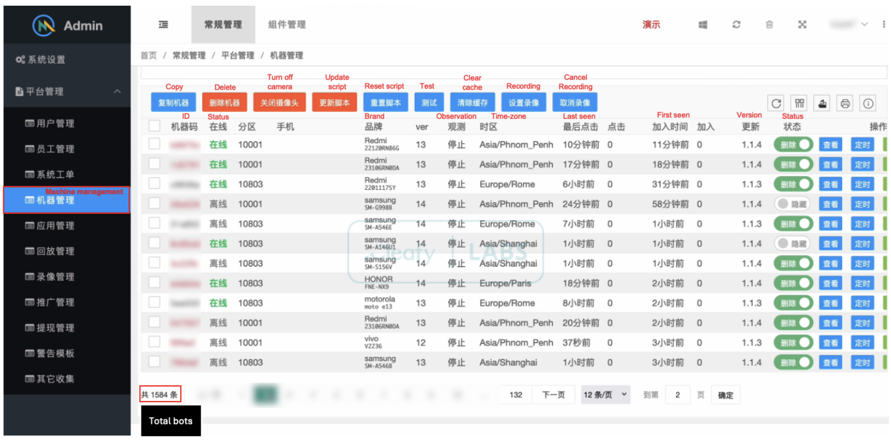
Task: Click the table refresh icon above the list
Action: click(x=776, y=103)
